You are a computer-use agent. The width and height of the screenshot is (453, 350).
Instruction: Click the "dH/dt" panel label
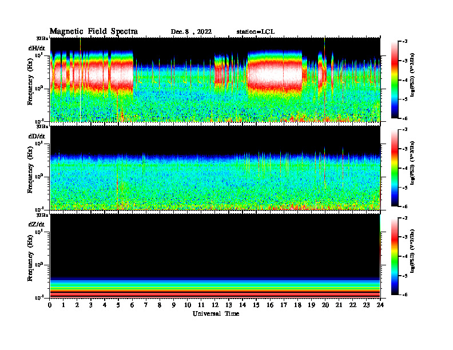click(x=37, y=48)
